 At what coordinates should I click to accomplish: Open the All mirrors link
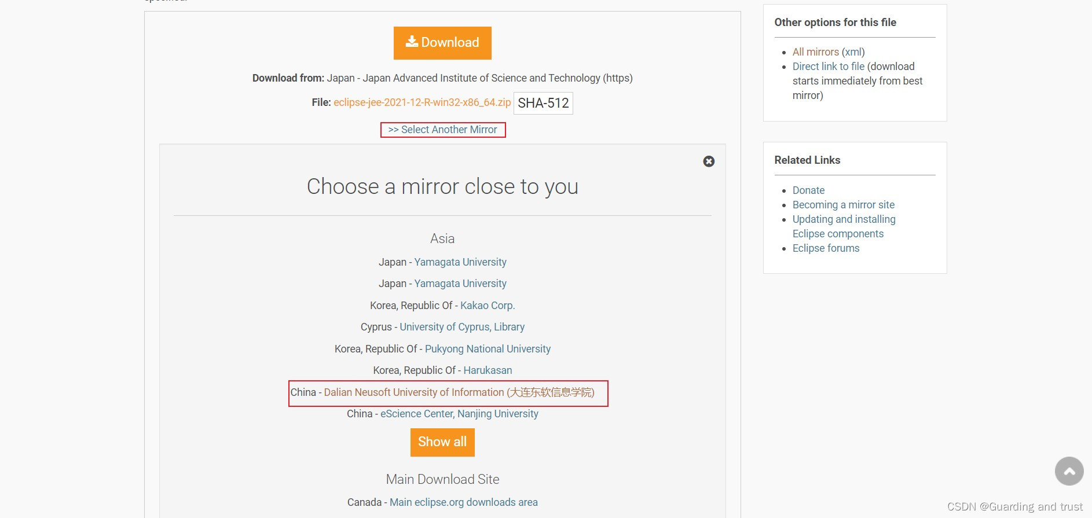pos(815,52)
